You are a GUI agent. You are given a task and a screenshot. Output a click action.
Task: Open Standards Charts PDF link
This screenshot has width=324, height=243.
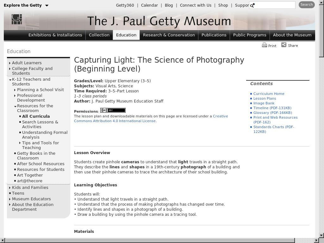pyautogui.click(x=274, y=129)
